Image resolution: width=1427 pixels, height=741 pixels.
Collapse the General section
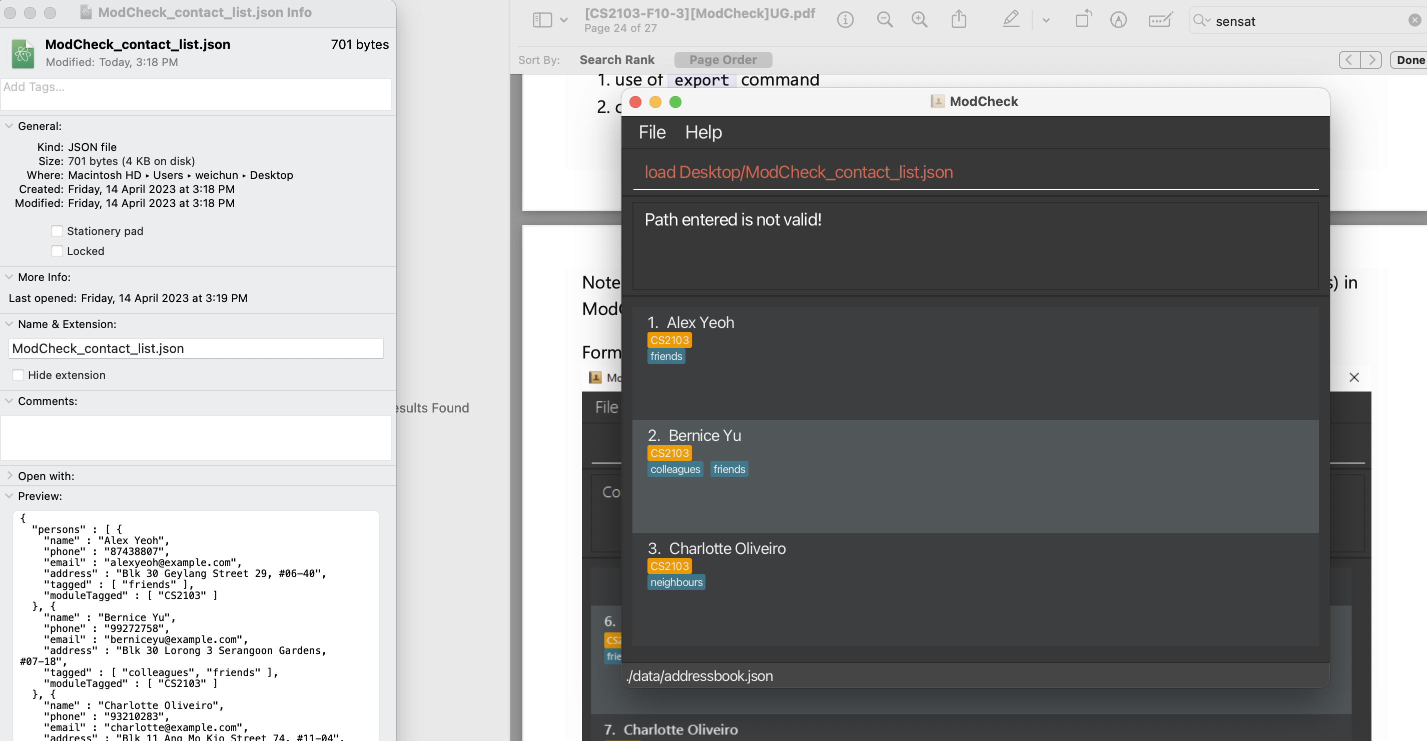(9, 126)
